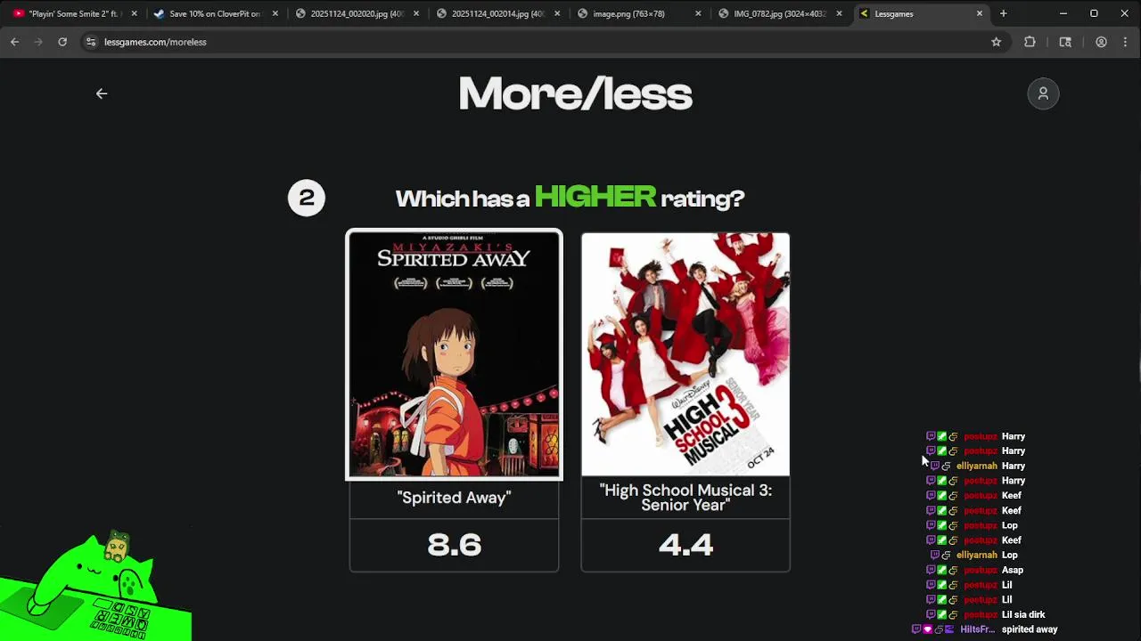The image size is (1141, 641).
Task: Click the lessgames.com/moreless address bar
Action: (535, 42)
